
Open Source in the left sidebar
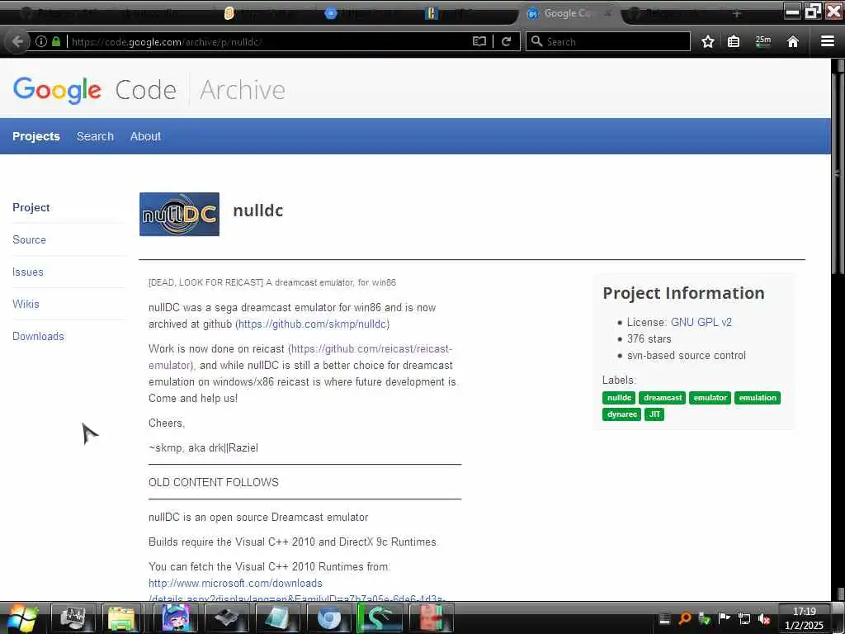[x=29, y=240]
